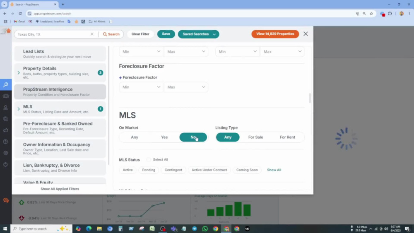Open the All Airbnb bookmarks folder

(x=97, y=22)
